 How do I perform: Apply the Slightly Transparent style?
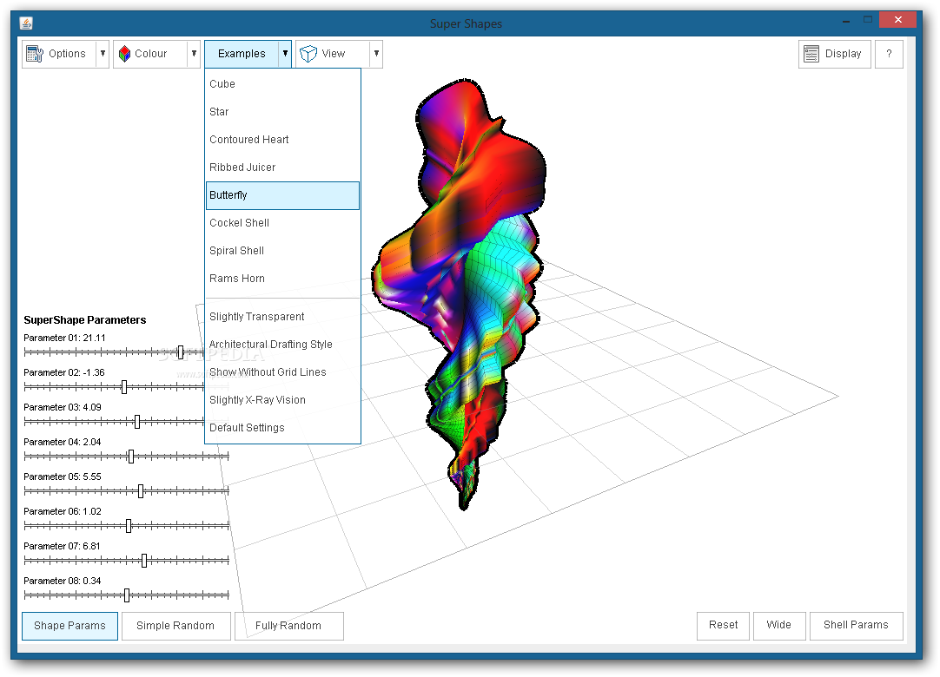pyautogui.click(x=282, y=316)
